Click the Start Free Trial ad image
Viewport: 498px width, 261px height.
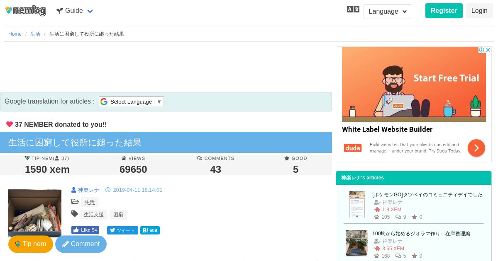414,84
